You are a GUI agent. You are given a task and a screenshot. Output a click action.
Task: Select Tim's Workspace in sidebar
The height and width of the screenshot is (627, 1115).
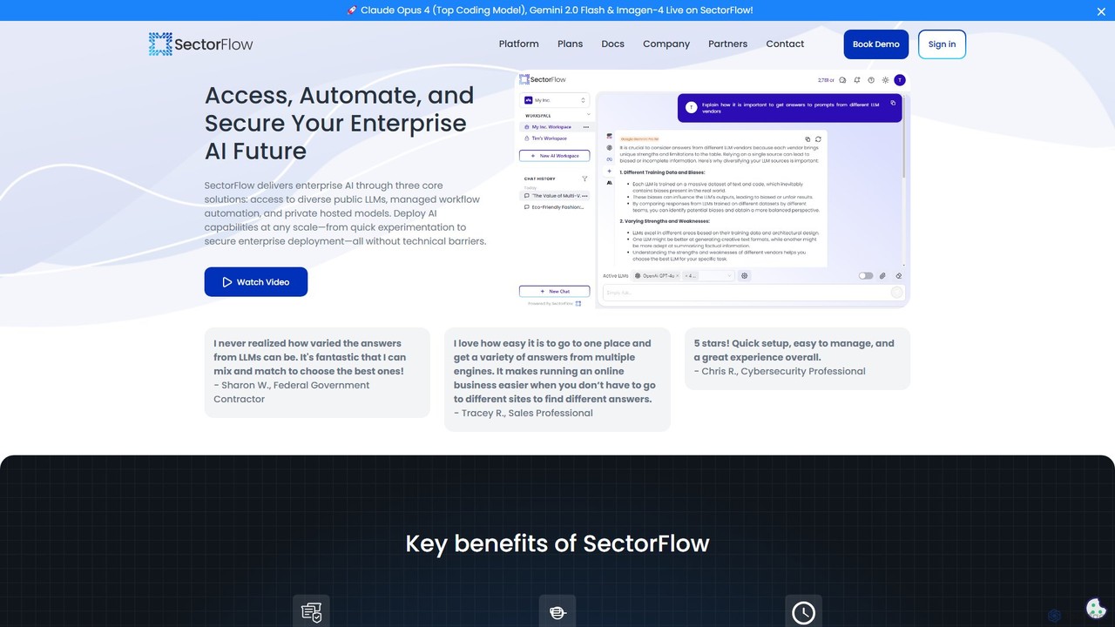click(x=550, y=138)
